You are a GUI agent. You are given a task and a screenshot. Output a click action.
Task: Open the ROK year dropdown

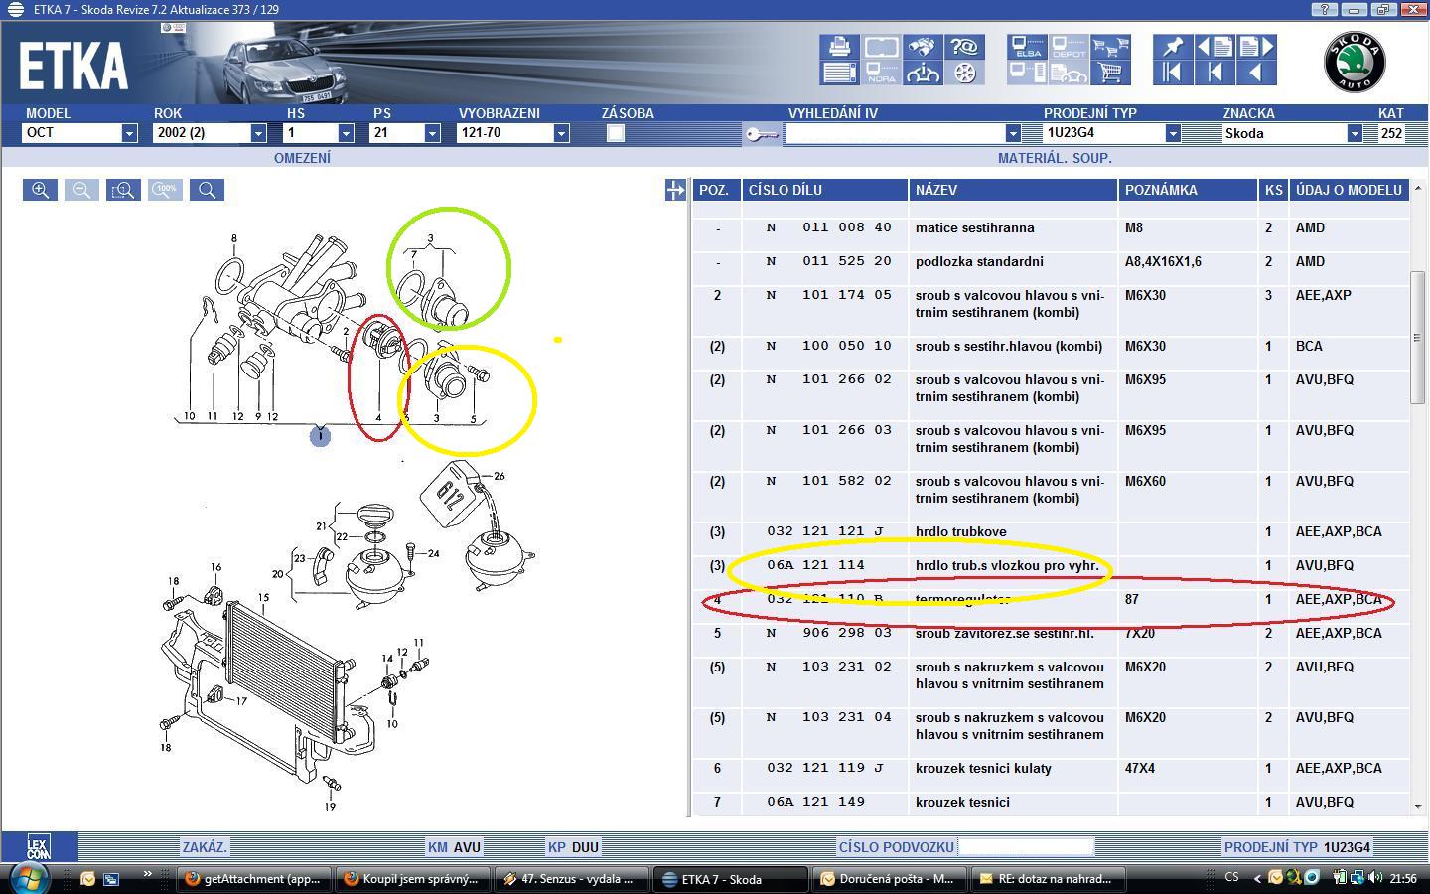[x=258, y=133]
